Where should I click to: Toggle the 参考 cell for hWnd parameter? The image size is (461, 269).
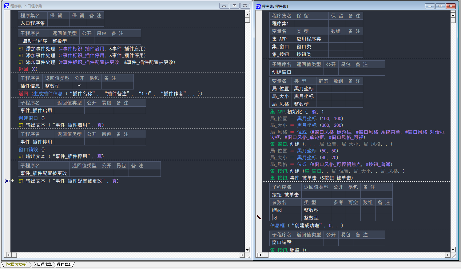click(x=338, y=210)
